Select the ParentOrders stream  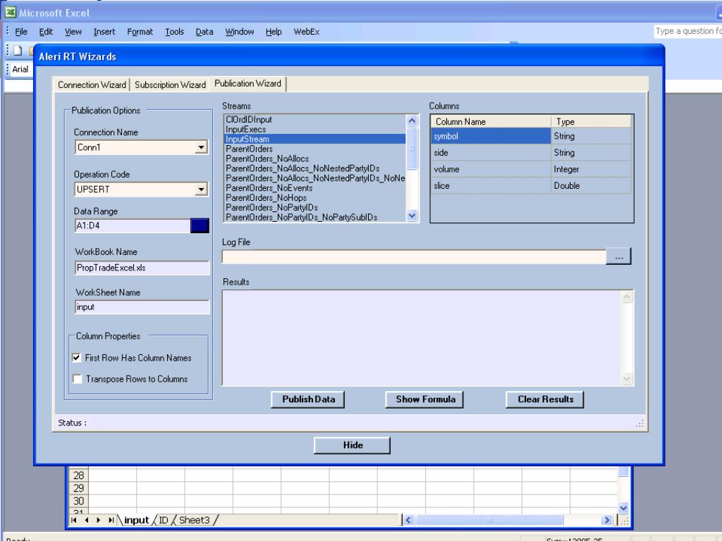(315, 149)
